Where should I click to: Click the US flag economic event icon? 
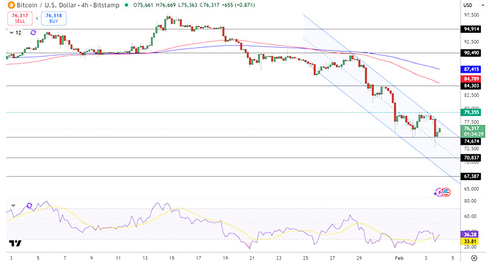(447, 192)
